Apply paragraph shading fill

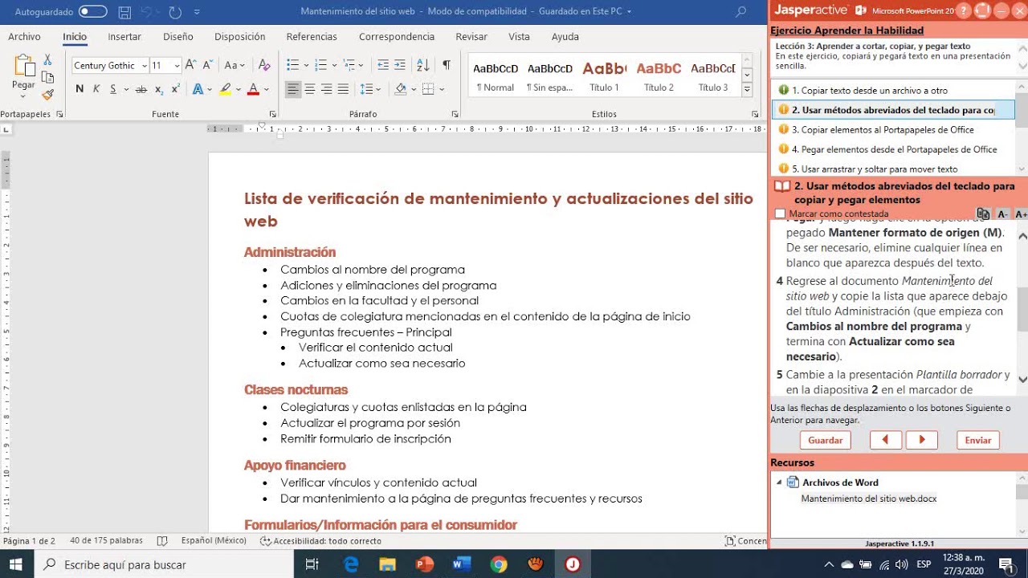pyautogui.click(x=401, y=89)
